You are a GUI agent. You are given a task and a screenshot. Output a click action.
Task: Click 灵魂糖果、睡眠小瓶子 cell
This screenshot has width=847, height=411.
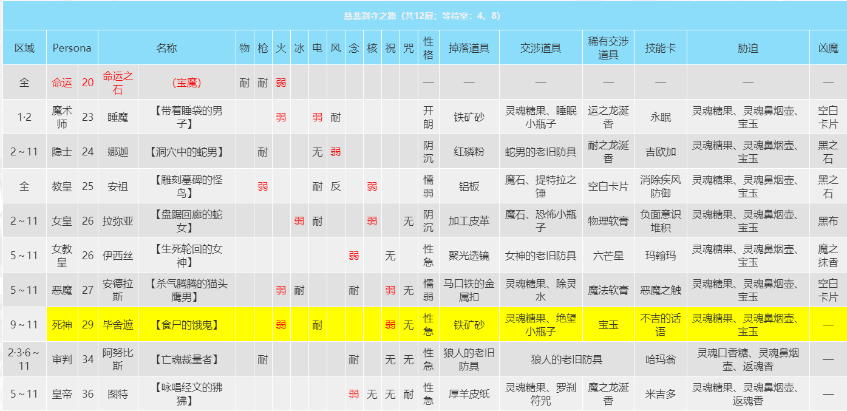tap(540, 117)
